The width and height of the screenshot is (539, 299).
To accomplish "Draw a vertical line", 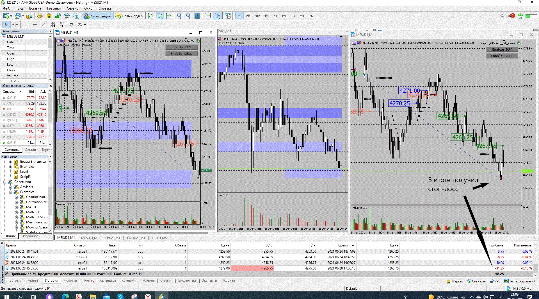I will coord(26,24).
